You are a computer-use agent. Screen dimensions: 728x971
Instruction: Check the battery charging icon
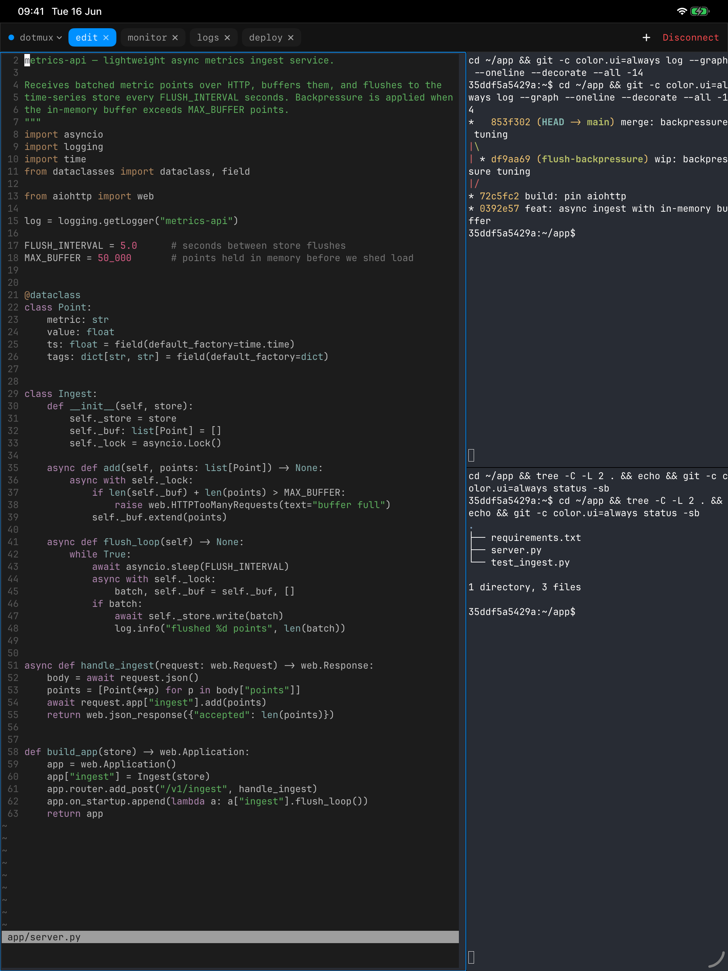[699, 11]
